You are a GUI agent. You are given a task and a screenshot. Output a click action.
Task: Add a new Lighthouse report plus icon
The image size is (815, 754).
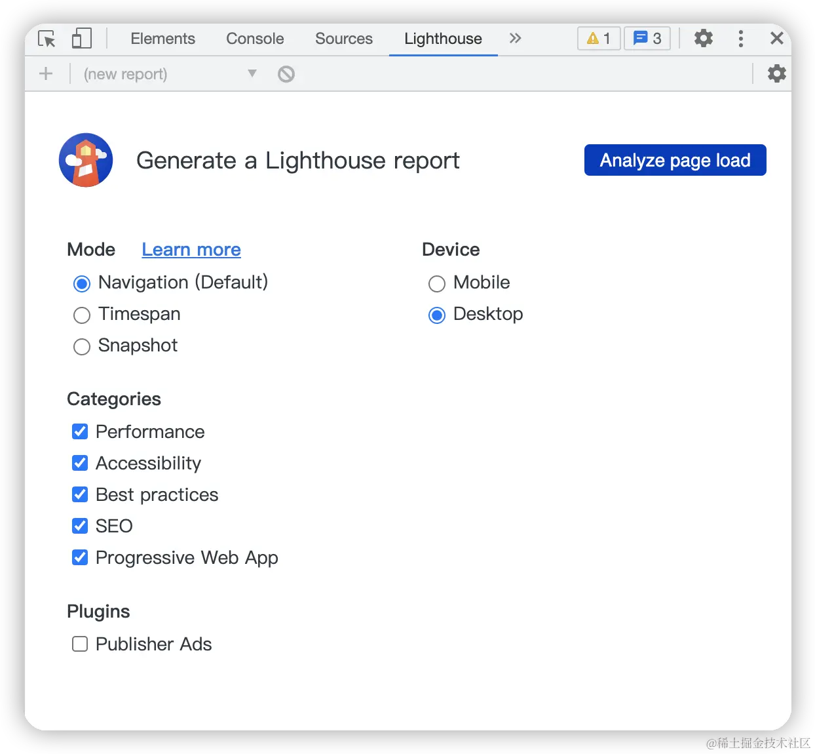click(x=46, y=73)
